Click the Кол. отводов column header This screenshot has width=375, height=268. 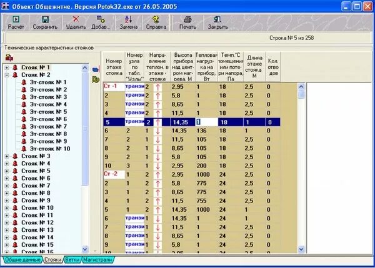click(272, 67)
